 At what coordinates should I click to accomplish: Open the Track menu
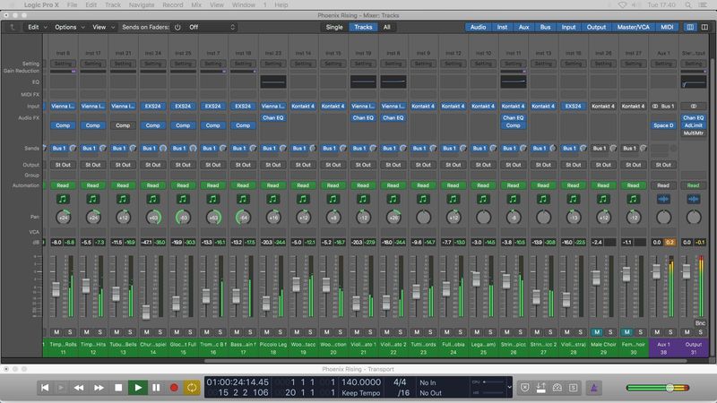click(x=113, y=5)
